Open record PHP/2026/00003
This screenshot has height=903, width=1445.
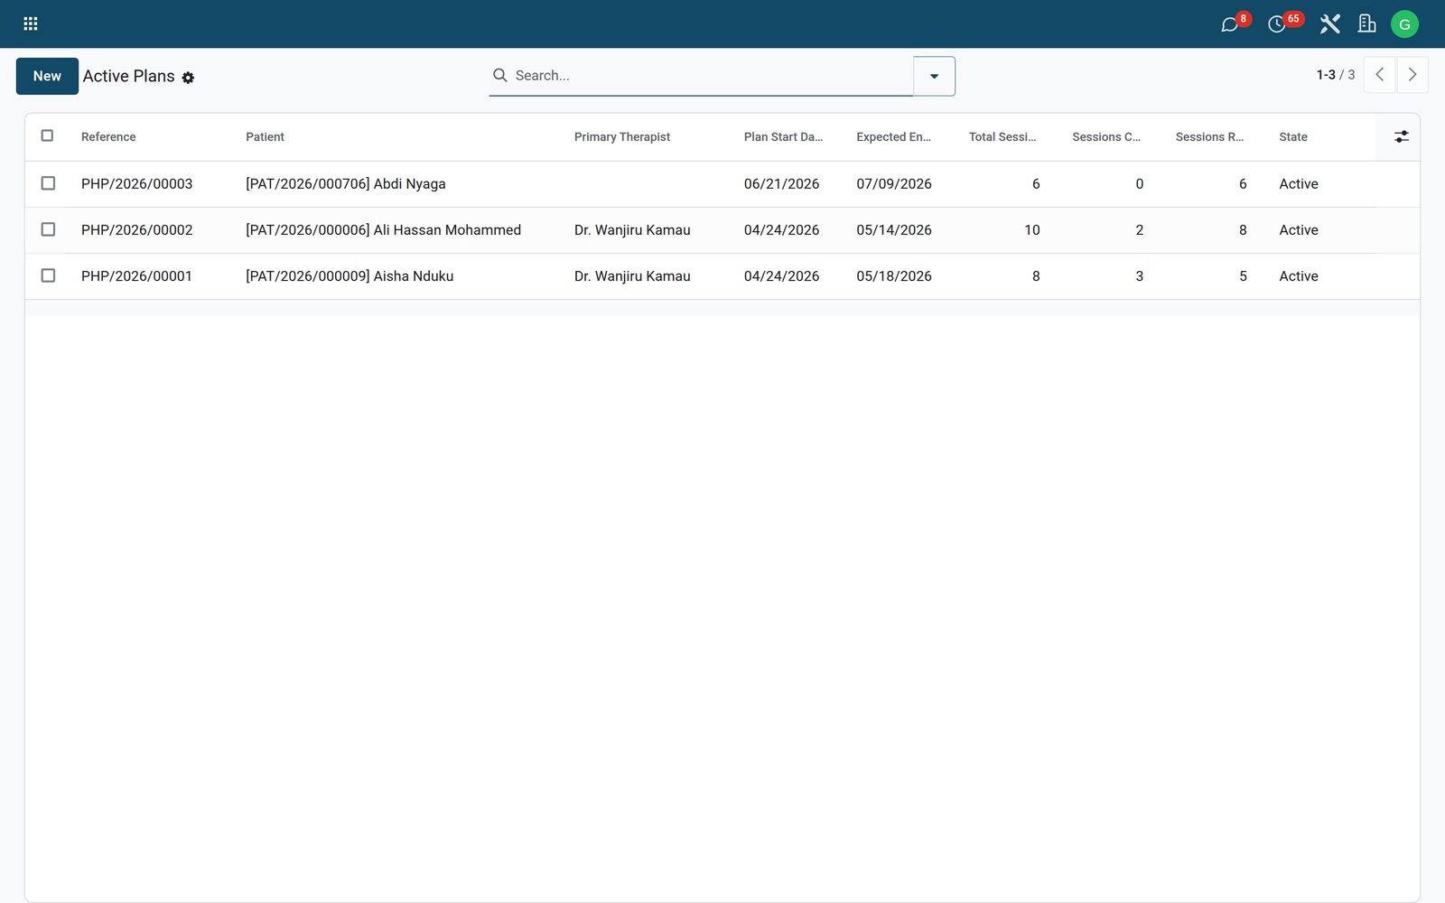(x=136, y=184)
